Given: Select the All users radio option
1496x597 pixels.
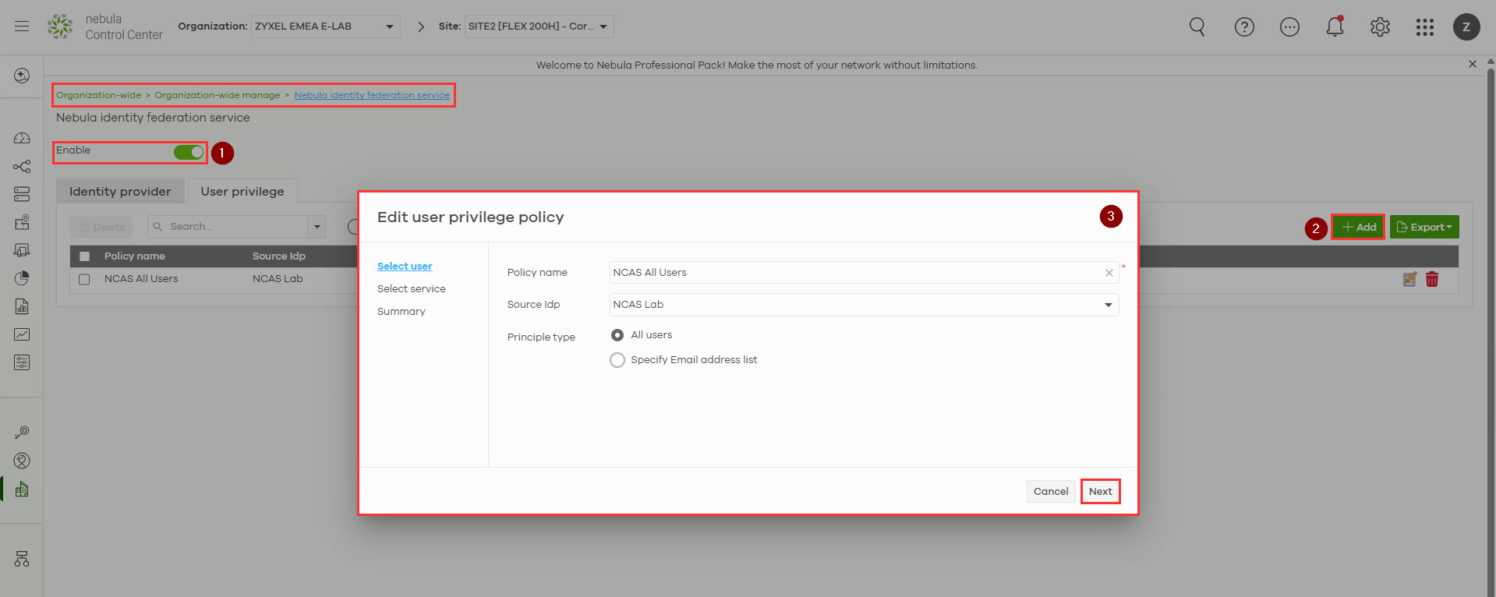Looking at the screenshot, I should click(617, 335).
